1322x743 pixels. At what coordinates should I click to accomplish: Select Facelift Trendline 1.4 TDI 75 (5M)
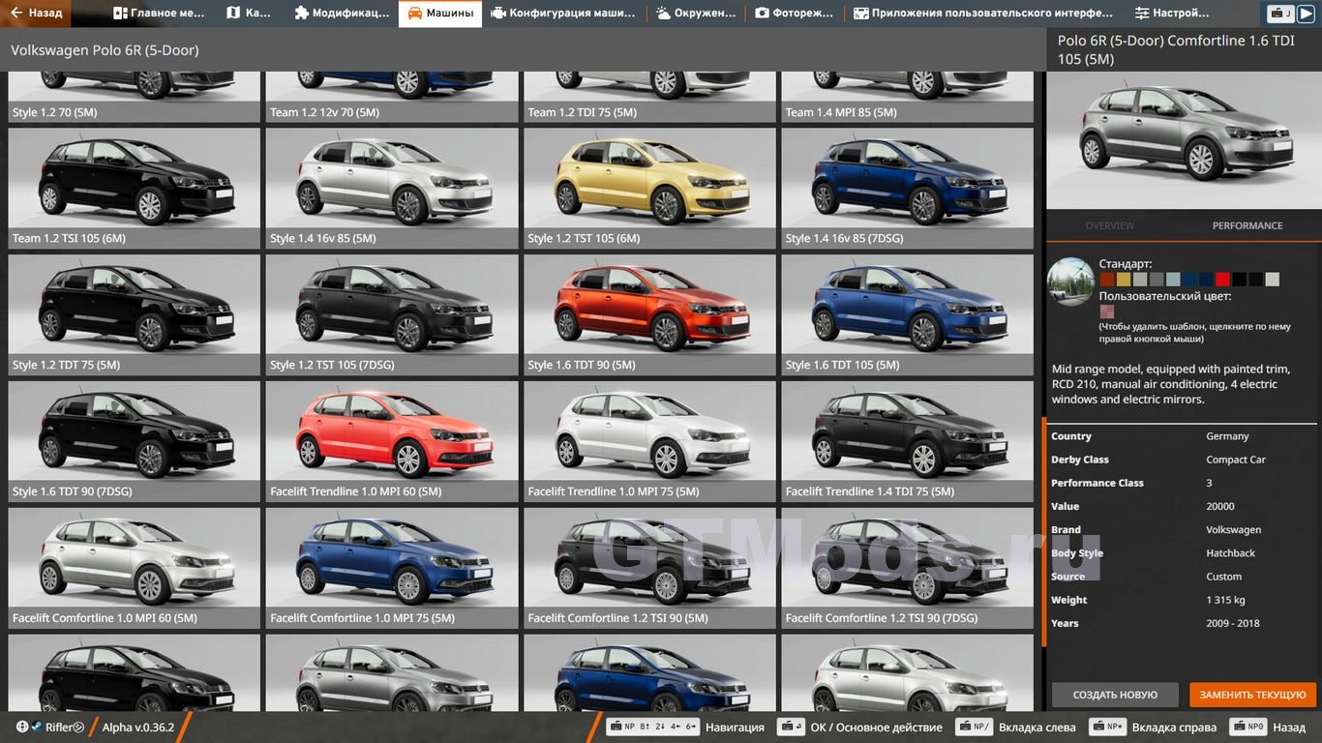tap(908, 441)
